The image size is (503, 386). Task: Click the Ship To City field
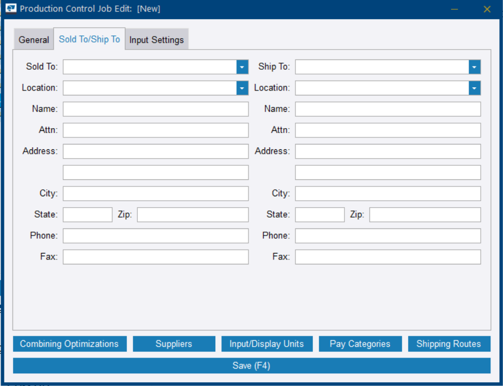pos(387,193)
